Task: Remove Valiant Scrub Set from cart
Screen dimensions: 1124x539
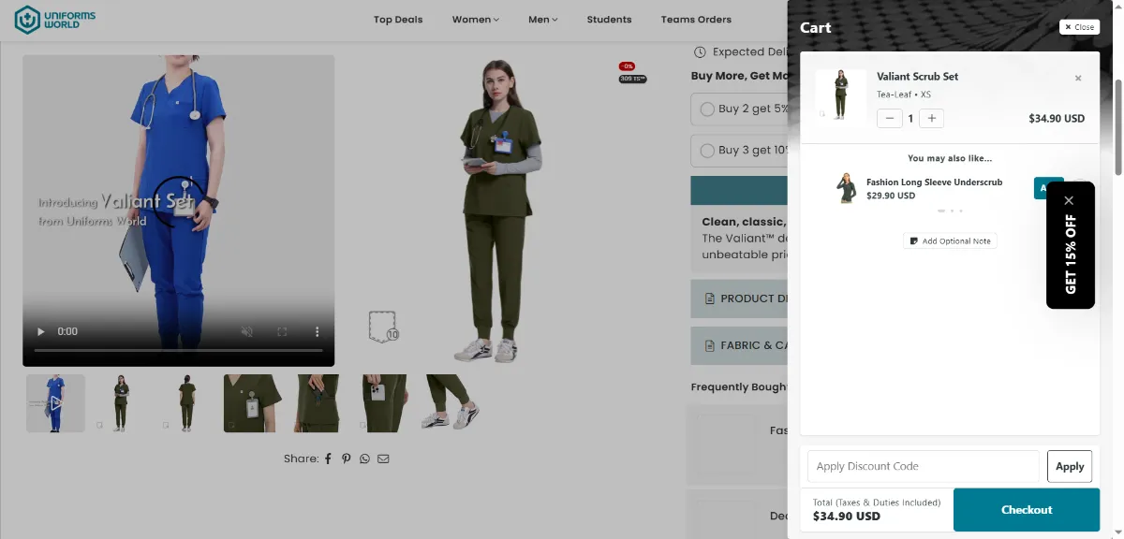Action: pos(1078,79)
